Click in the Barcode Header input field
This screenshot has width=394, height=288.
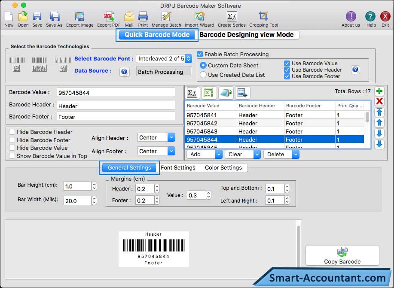pyautogui.click(x=116, y=106)
